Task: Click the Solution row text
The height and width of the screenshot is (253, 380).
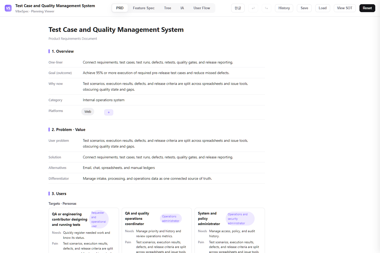Action: tap(158, 157)
